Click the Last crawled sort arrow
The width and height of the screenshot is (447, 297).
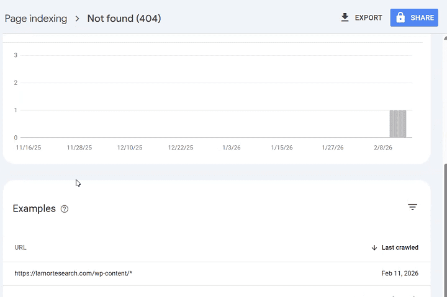point(374,247)
